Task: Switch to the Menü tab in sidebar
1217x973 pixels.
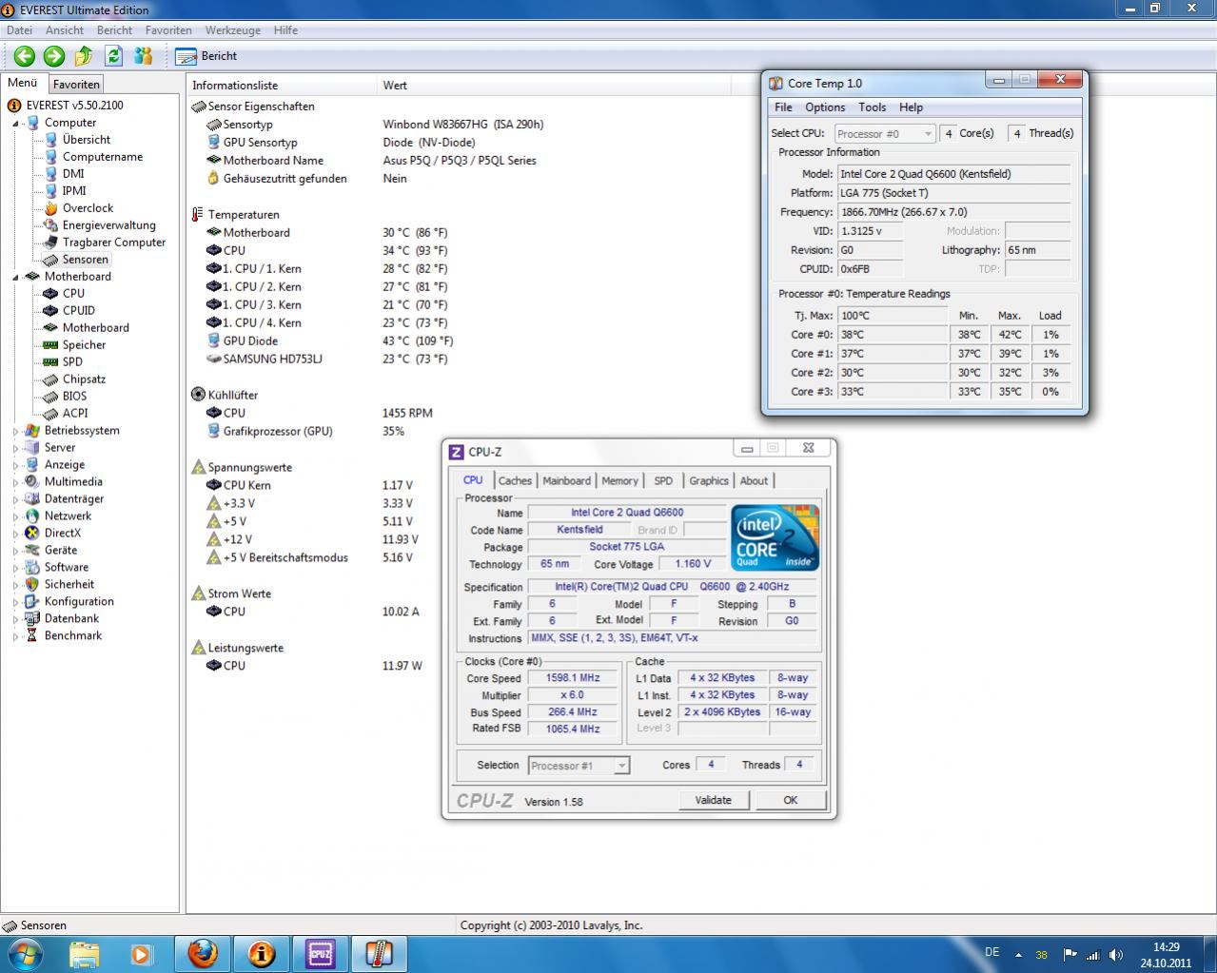Action: 23,83
